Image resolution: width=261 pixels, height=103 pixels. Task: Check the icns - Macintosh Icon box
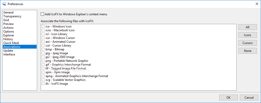click(43, 30)
